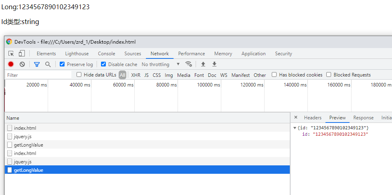The height and width of the screenshot is (195, 392).
Task: Focus the Filter text input
Action: click(x=38, y=75)
